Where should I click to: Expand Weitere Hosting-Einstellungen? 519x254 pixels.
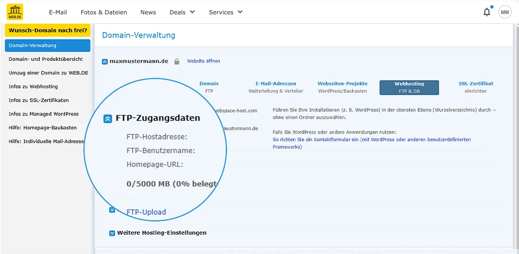[112, 233]
